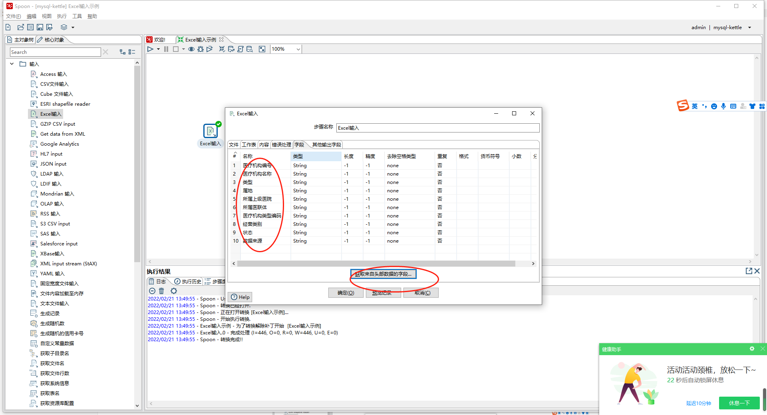Open the run options dropdown arrow
Image resolution: width=767 pixels, height=415 pixels.
click(x=158, y=49)
